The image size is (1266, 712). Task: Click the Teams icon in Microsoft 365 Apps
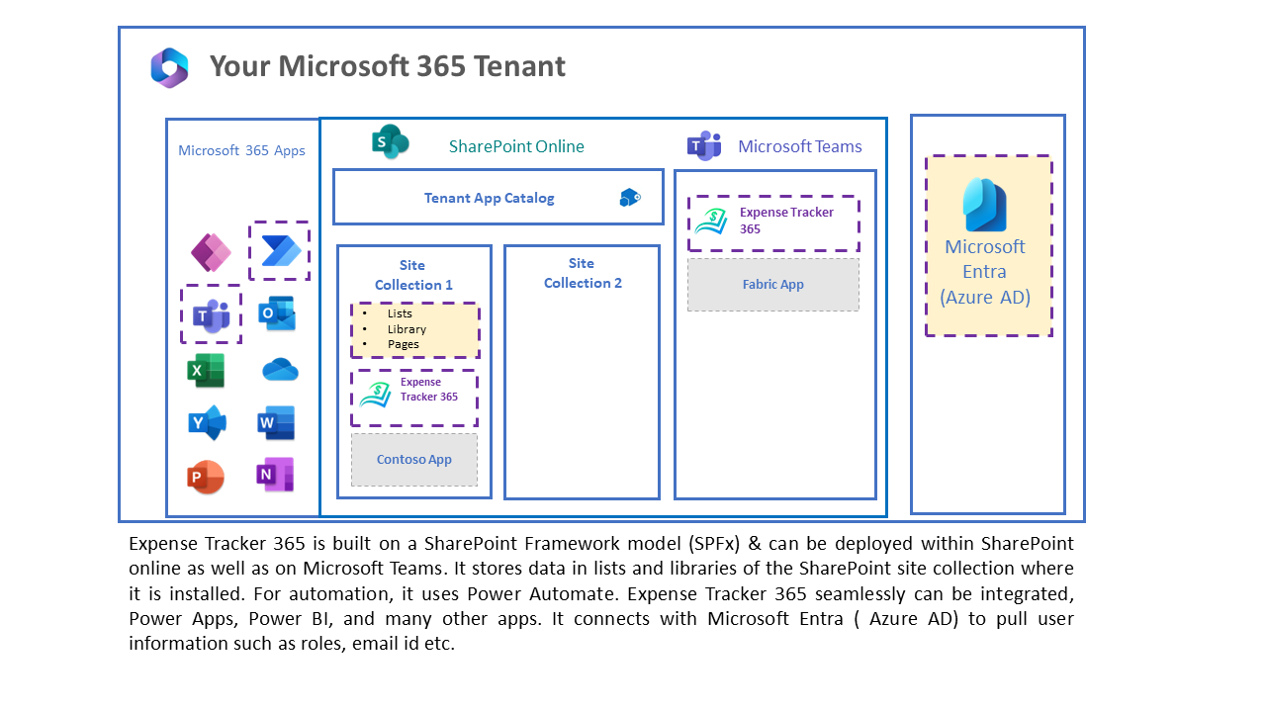211,315
